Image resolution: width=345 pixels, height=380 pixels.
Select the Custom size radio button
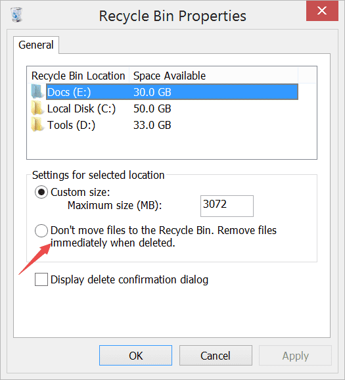[41, 192]
